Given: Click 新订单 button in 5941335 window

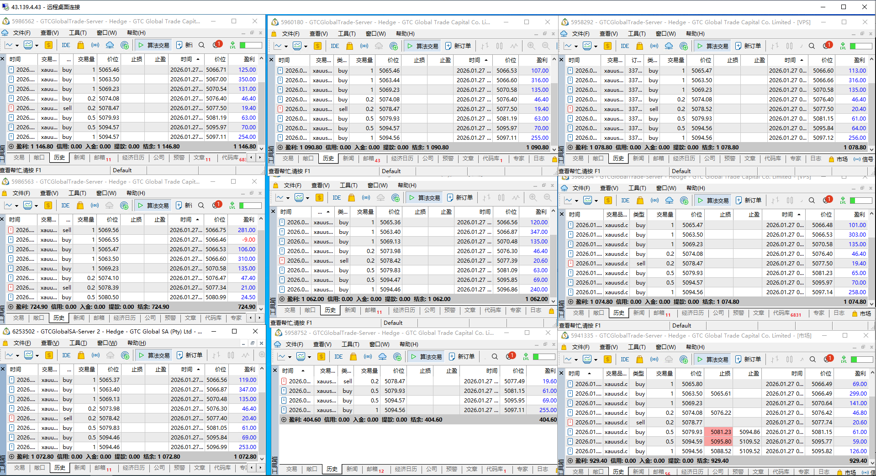Looking at the screenshot, I should (748, 360).
